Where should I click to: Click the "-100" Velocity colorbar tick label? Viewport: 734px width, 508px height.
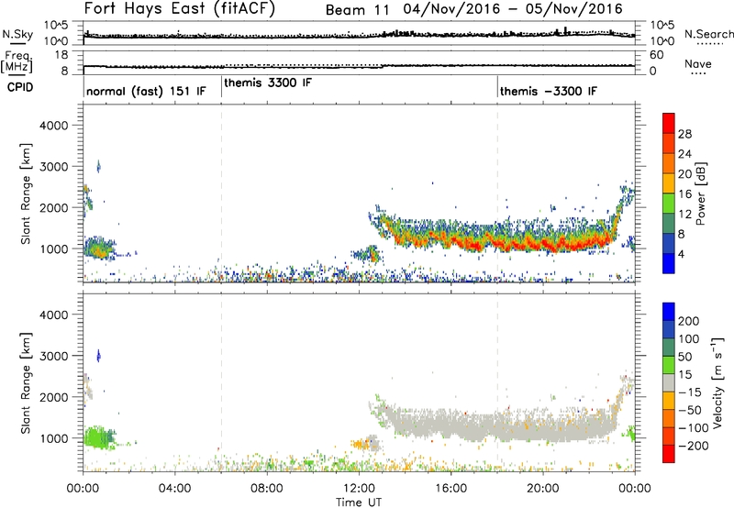pos(693,428)
